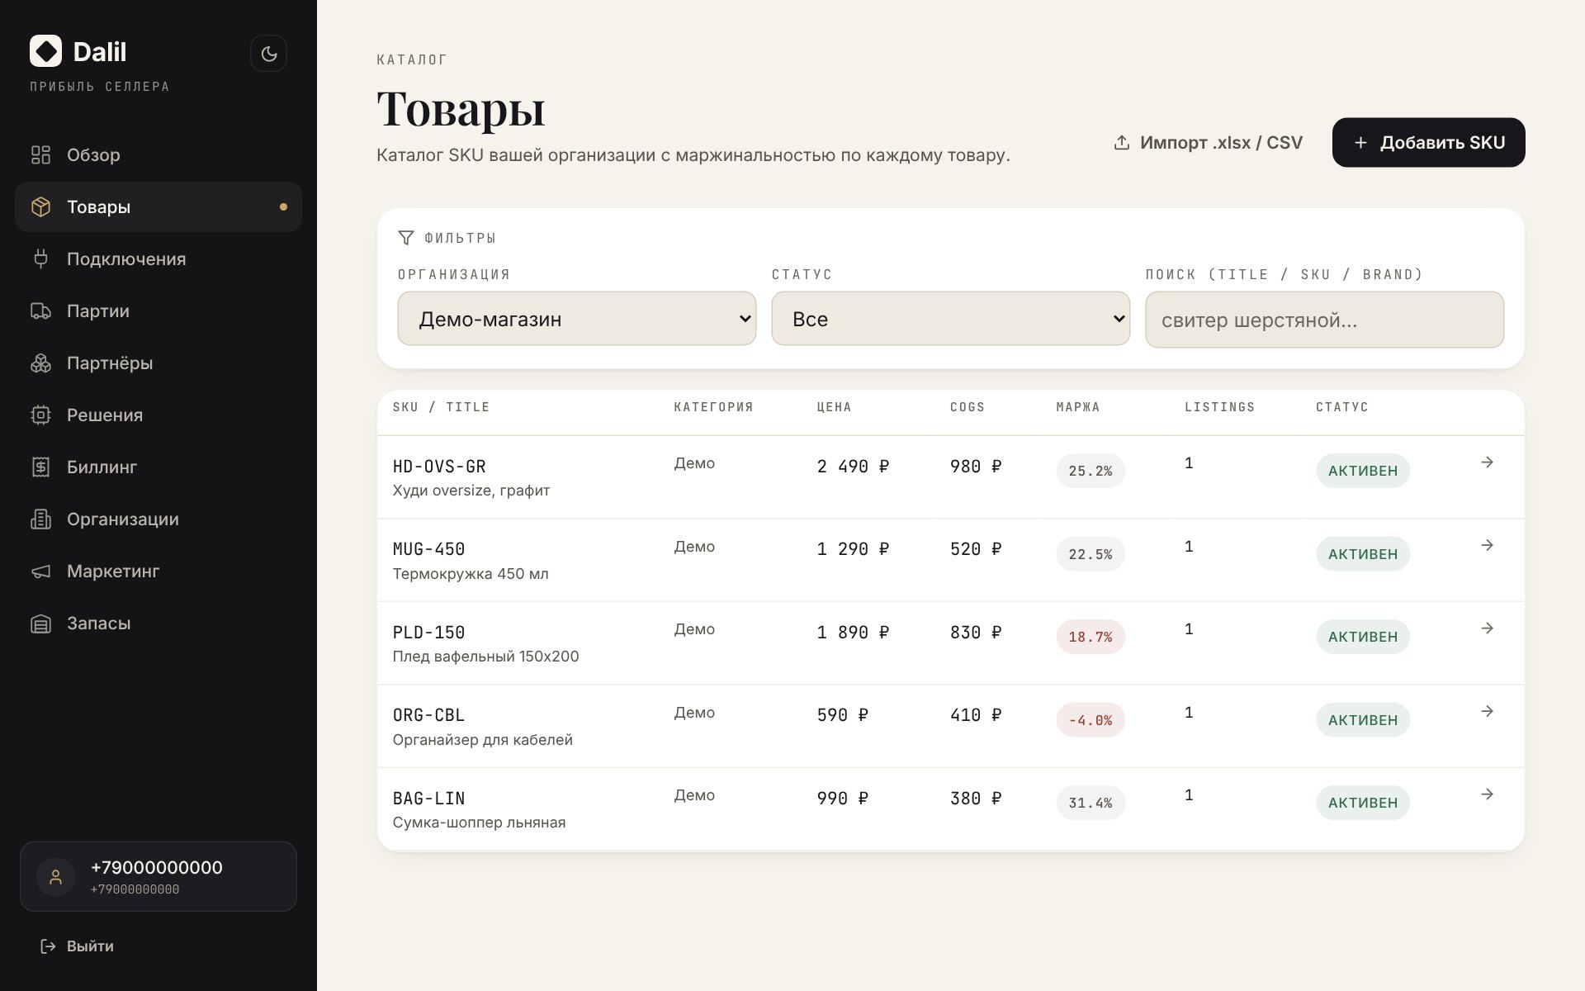Click the Активен status on the MUG-450 row

(x=1363, y=554)
